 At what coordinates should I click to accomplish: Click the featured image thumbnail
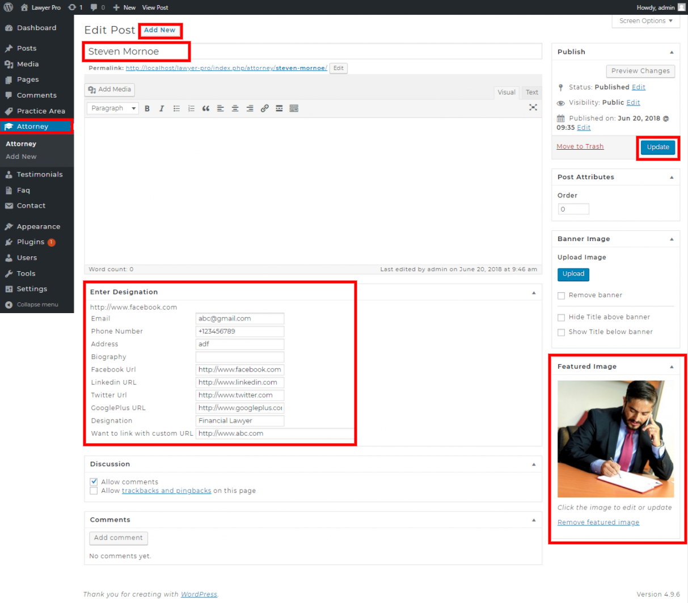click(x=615, y=438)
